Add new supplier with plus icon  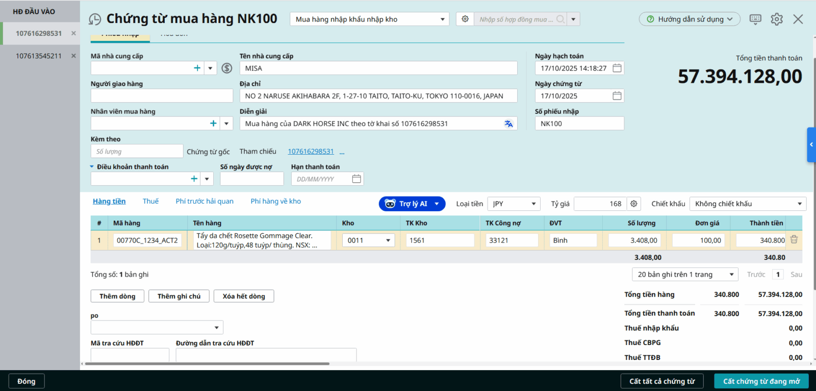[x=197, y=68]
